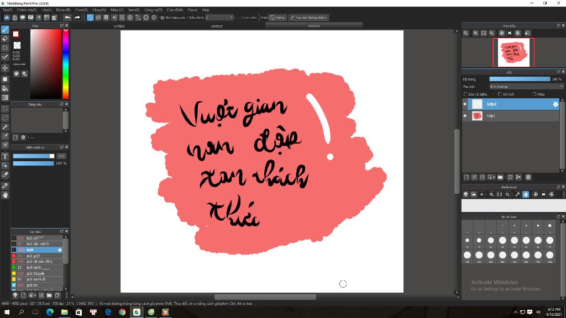
Task: Click brush size slider showing 100
Action: click(34, 156)
